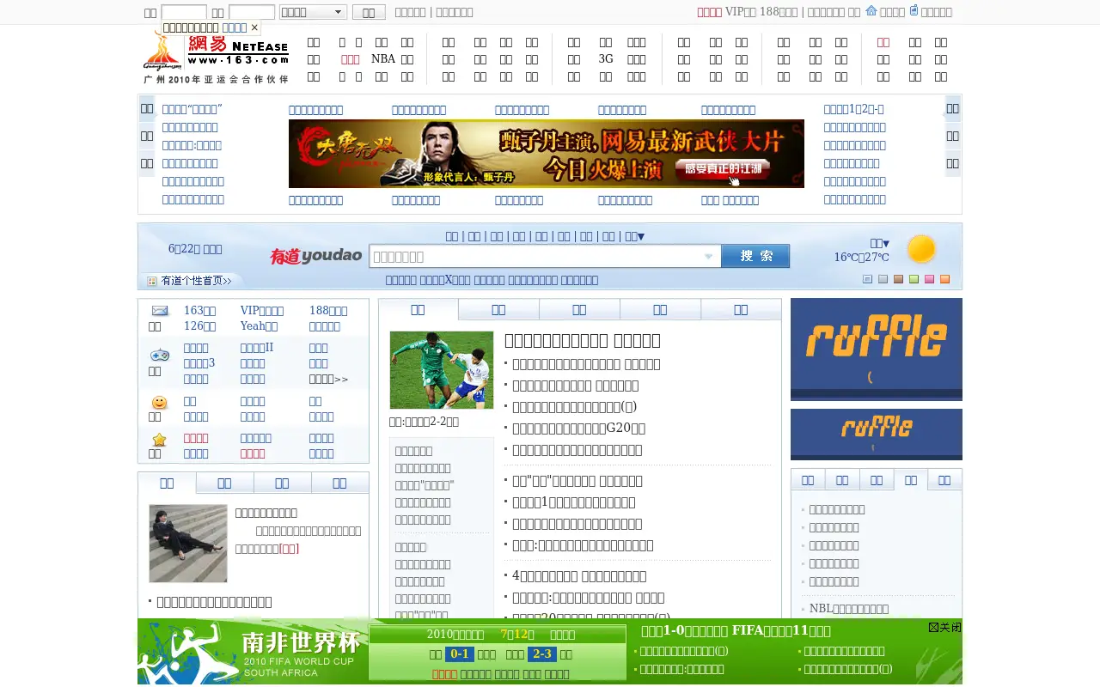Click the first login input field
The height and width of the screenshot is (687, 1100).
[184, 12]
